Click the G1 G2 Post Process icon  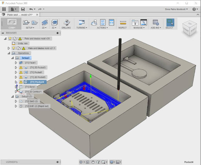[103, 22]
